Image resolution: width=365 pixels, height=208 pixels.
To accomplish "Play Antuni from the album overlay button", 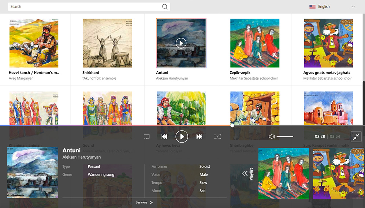I will [x=181, y=43].
